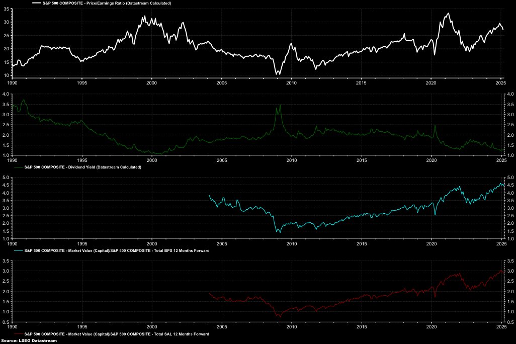The width and height of the screenshot is (516, 344).
Task: Click the 4.5 right-axis value on BPS chart
Action: (x=510, y=186)
